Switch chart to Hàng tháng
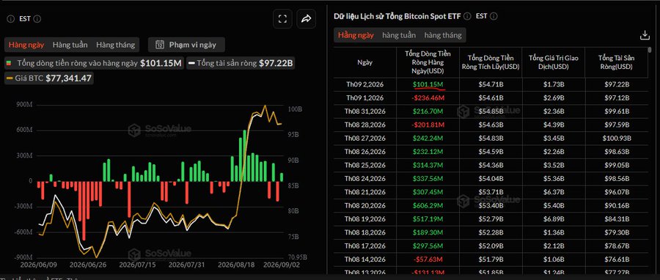The image size is (660, 280). coord(115,45)
